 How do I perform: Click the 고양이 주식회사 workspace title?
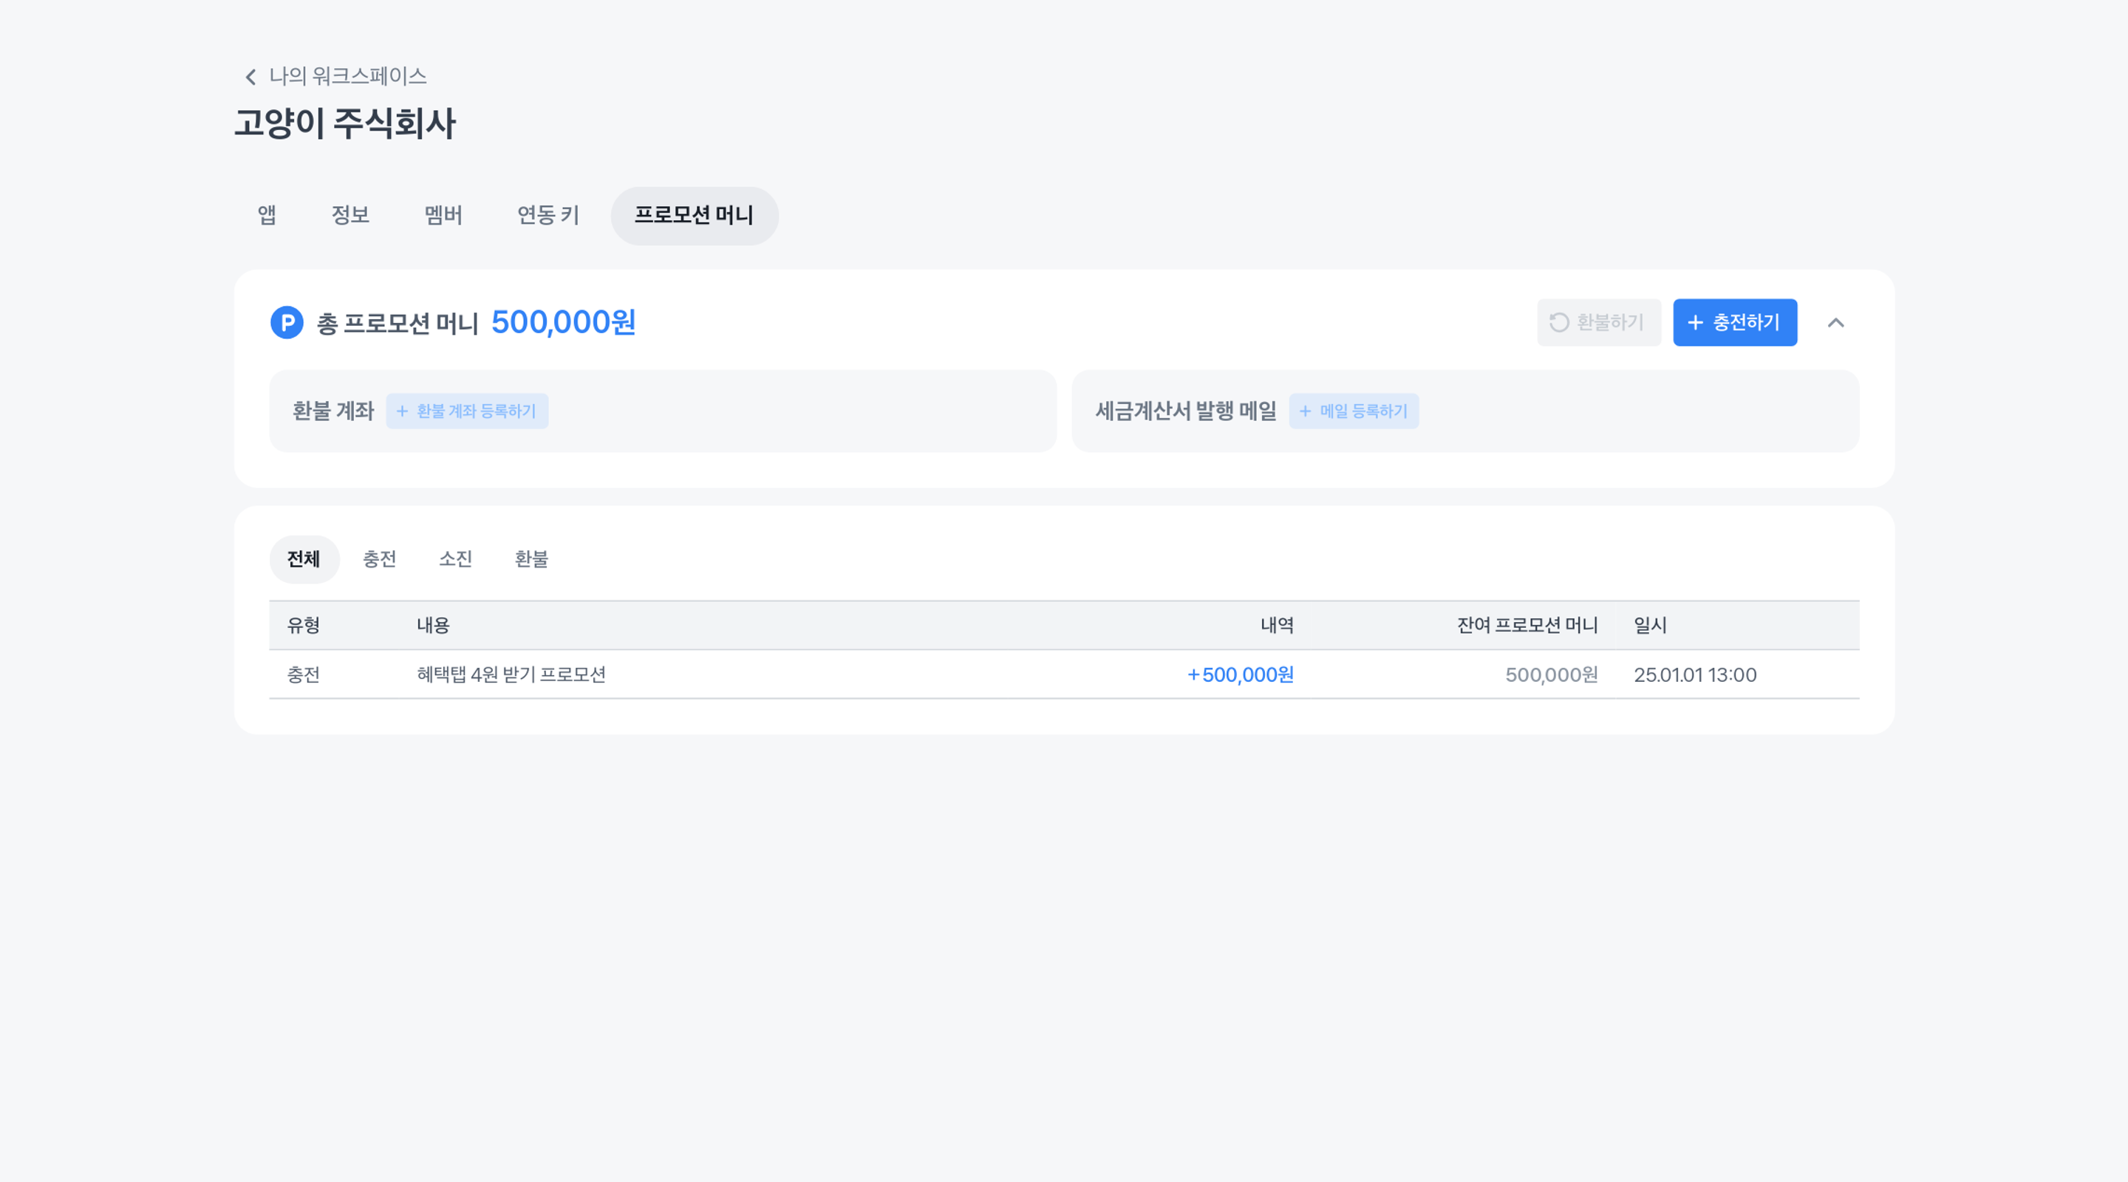pos(344,124)
